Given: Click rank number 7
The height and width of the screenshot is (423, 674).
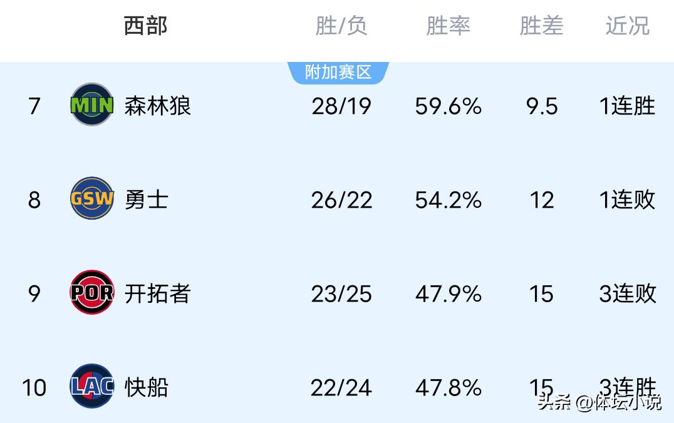Looking at the screenshot, I should (x=34, y=106).
